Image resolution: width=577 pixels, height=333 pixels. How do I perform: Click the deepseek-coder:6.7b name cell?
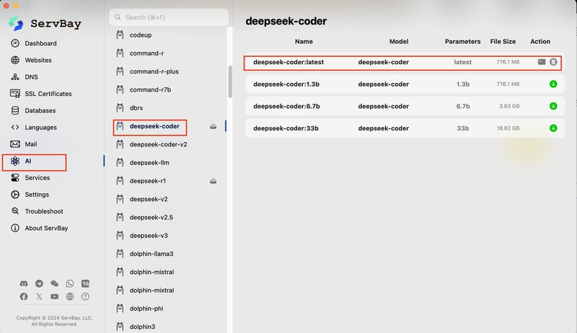coord(286,106)
